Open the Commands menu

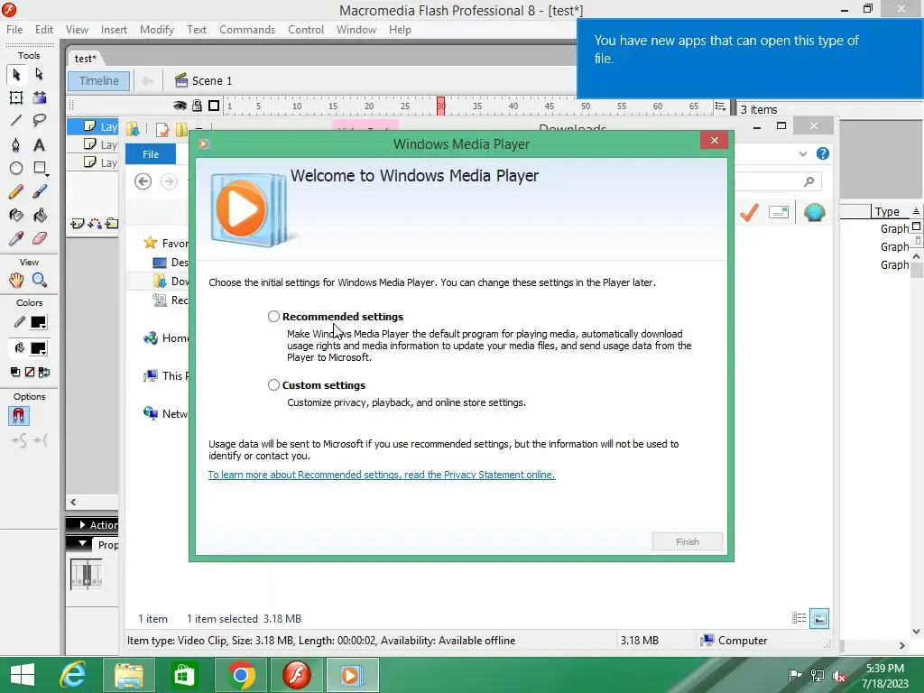click(x=247, y=30)
